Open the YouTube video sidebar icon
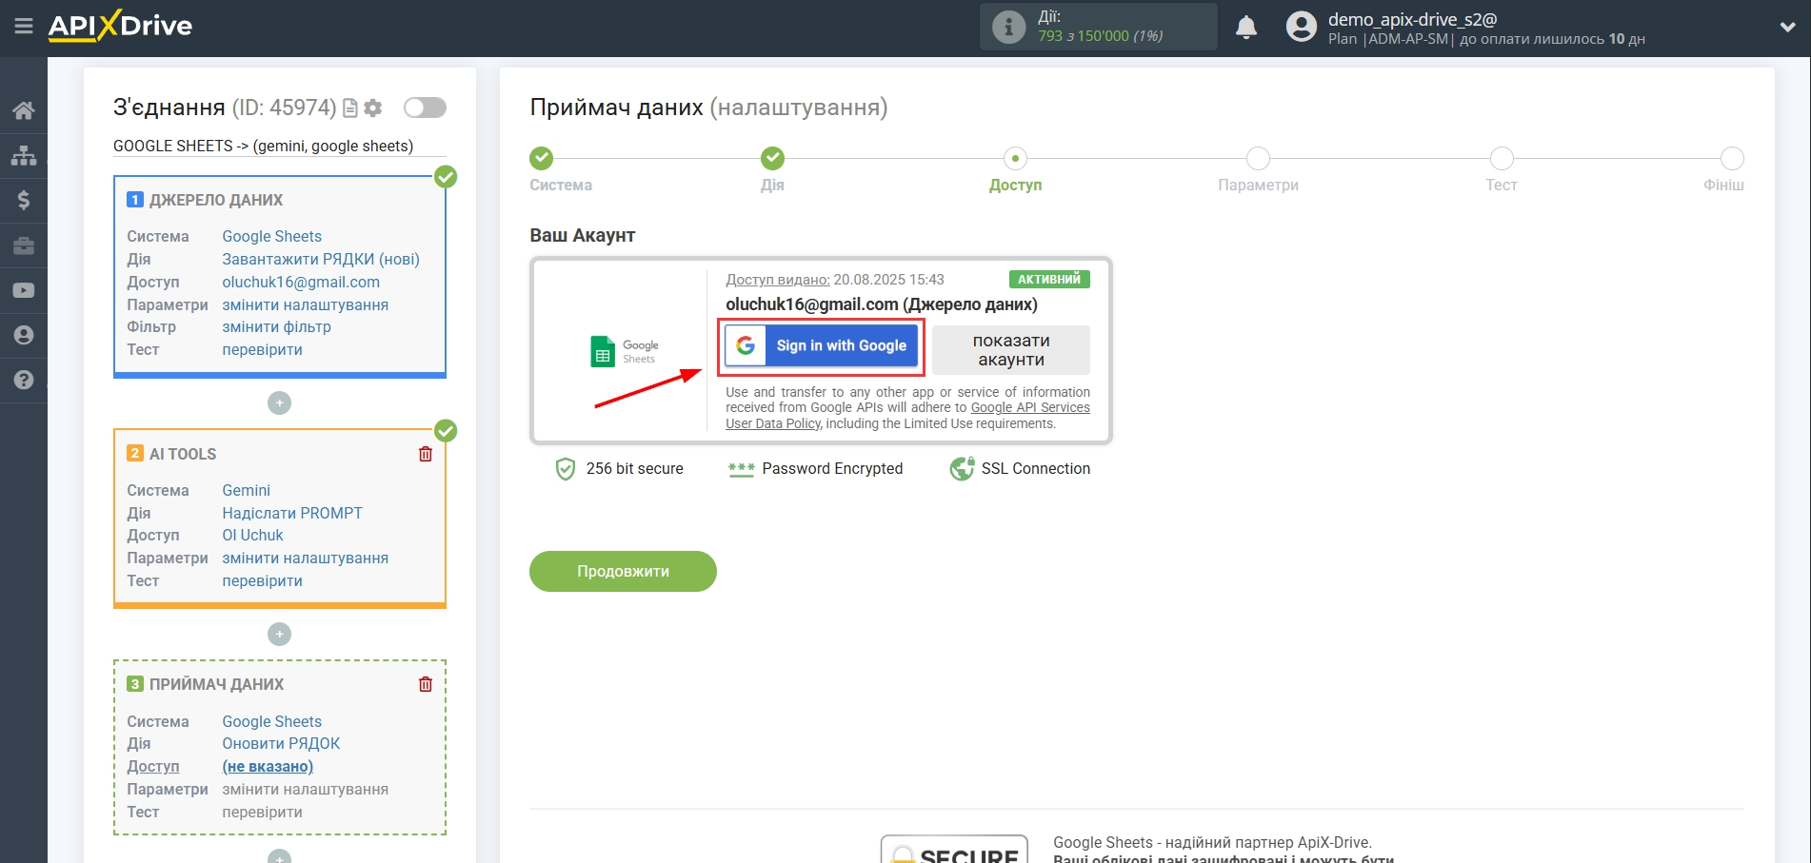The width and height of the screenshot is (1811, 863). coord(24,290)
